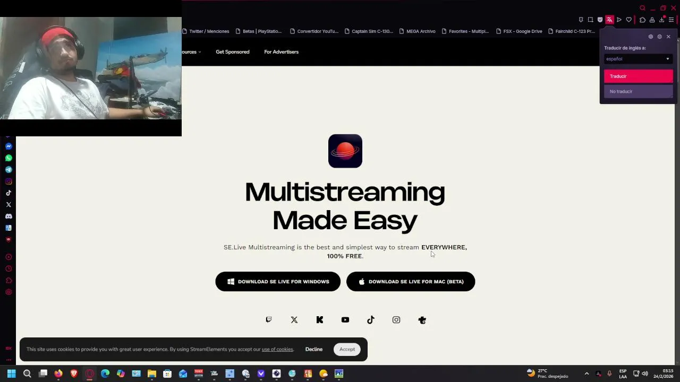Open Betas | PlayStation bookmark
This screenshot has height=382, width=680.
[258, 31]
